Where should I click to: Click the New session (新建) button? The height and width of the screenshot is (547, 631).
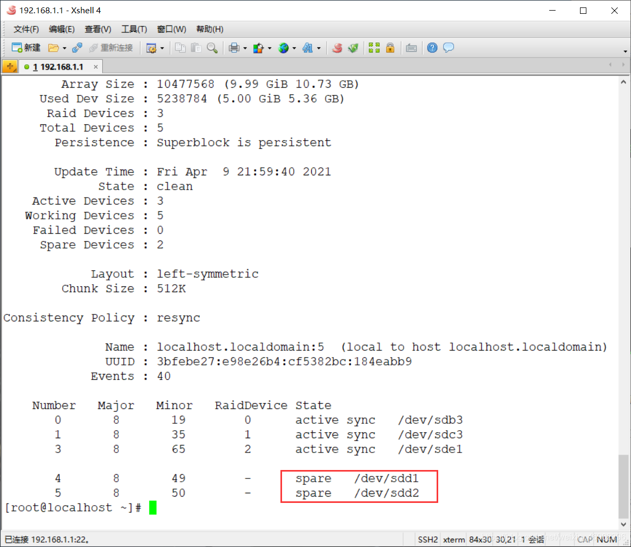point(25,48)
